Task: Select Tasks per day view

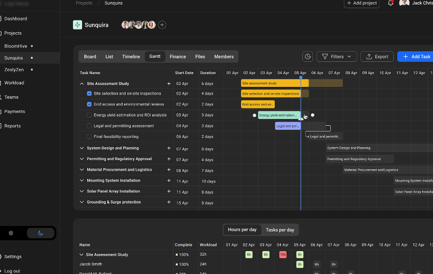Action: [280, 230]
